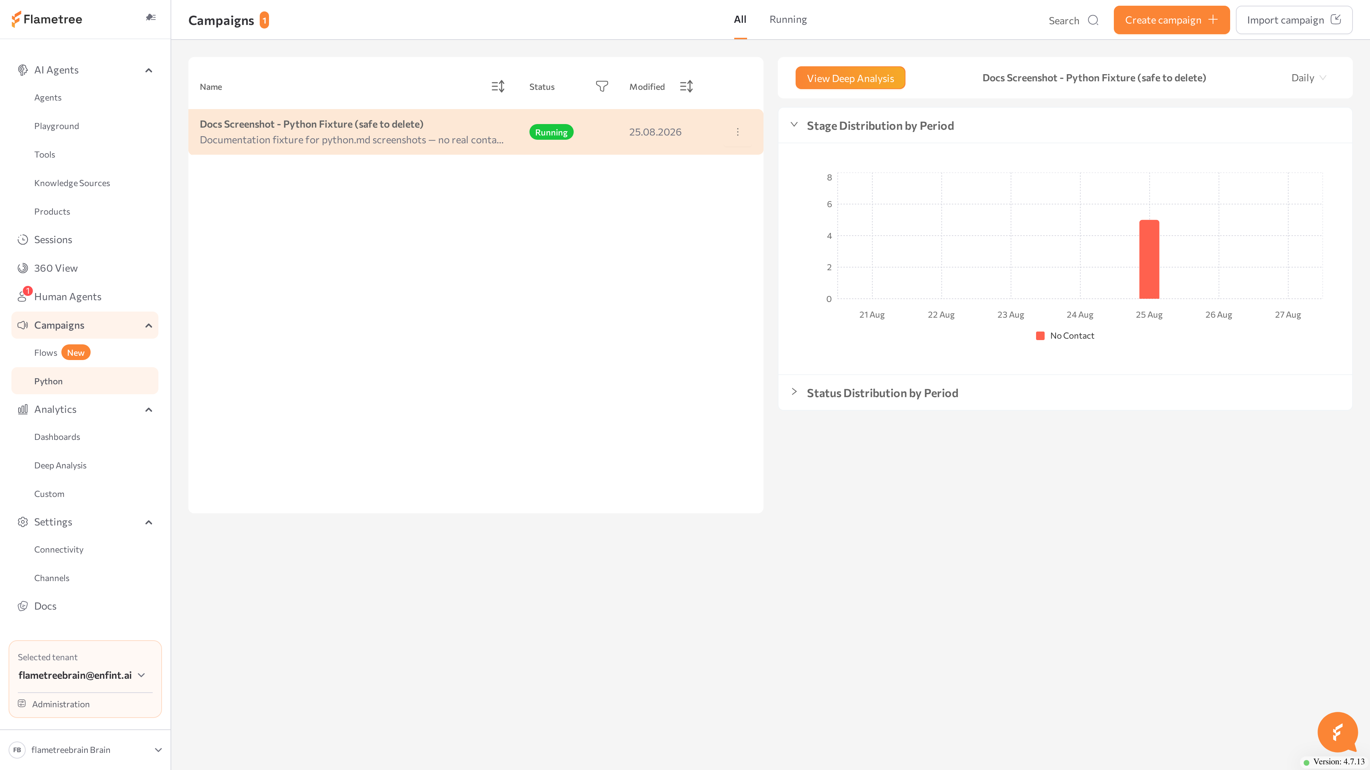Sort campaigns by Name

tap(498, 86)
